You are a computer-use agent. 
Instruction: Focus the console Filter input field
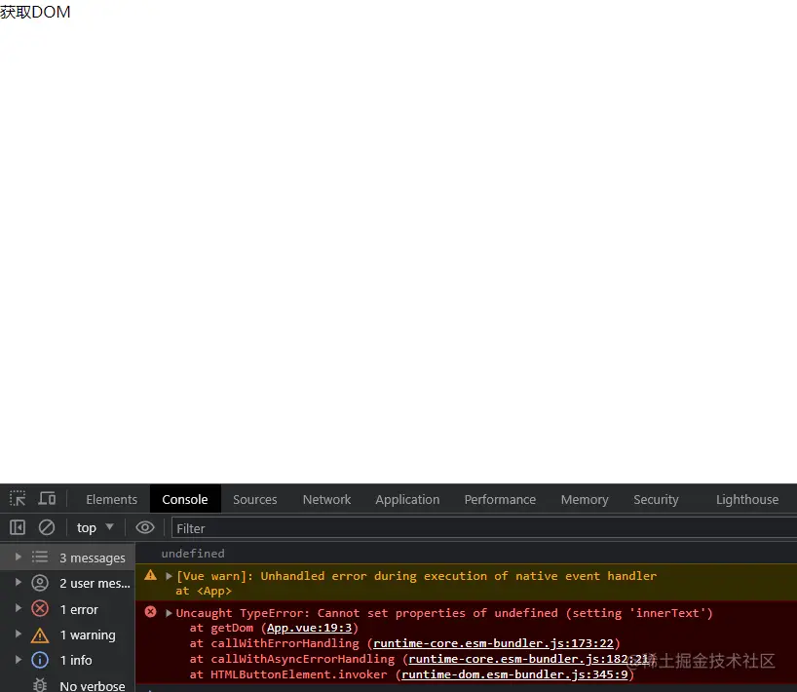484,528
